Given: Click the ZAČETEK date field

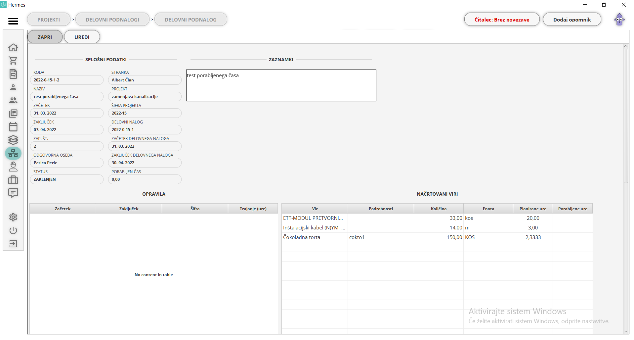Looking at the screenshot, I should 67,113.
